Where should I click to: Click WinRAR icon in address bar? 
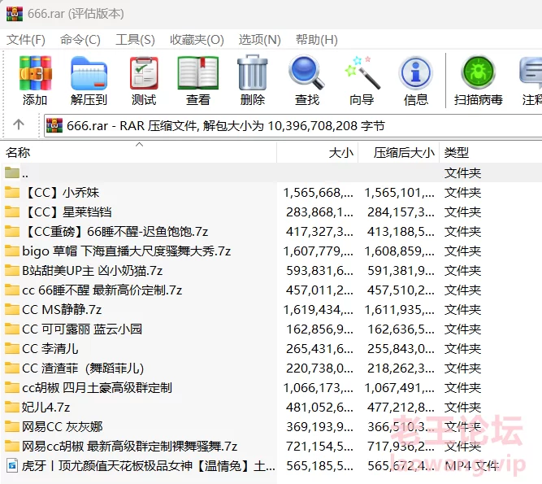click(x=54, y=125)
